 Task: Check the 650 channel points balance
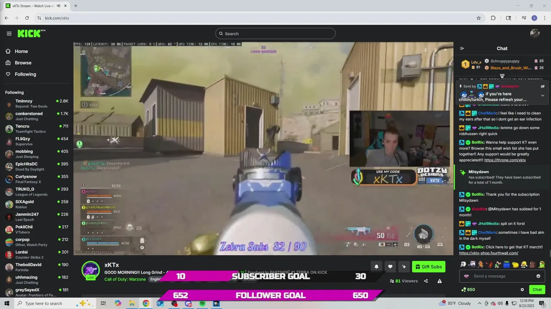click(x=468, y=290)
